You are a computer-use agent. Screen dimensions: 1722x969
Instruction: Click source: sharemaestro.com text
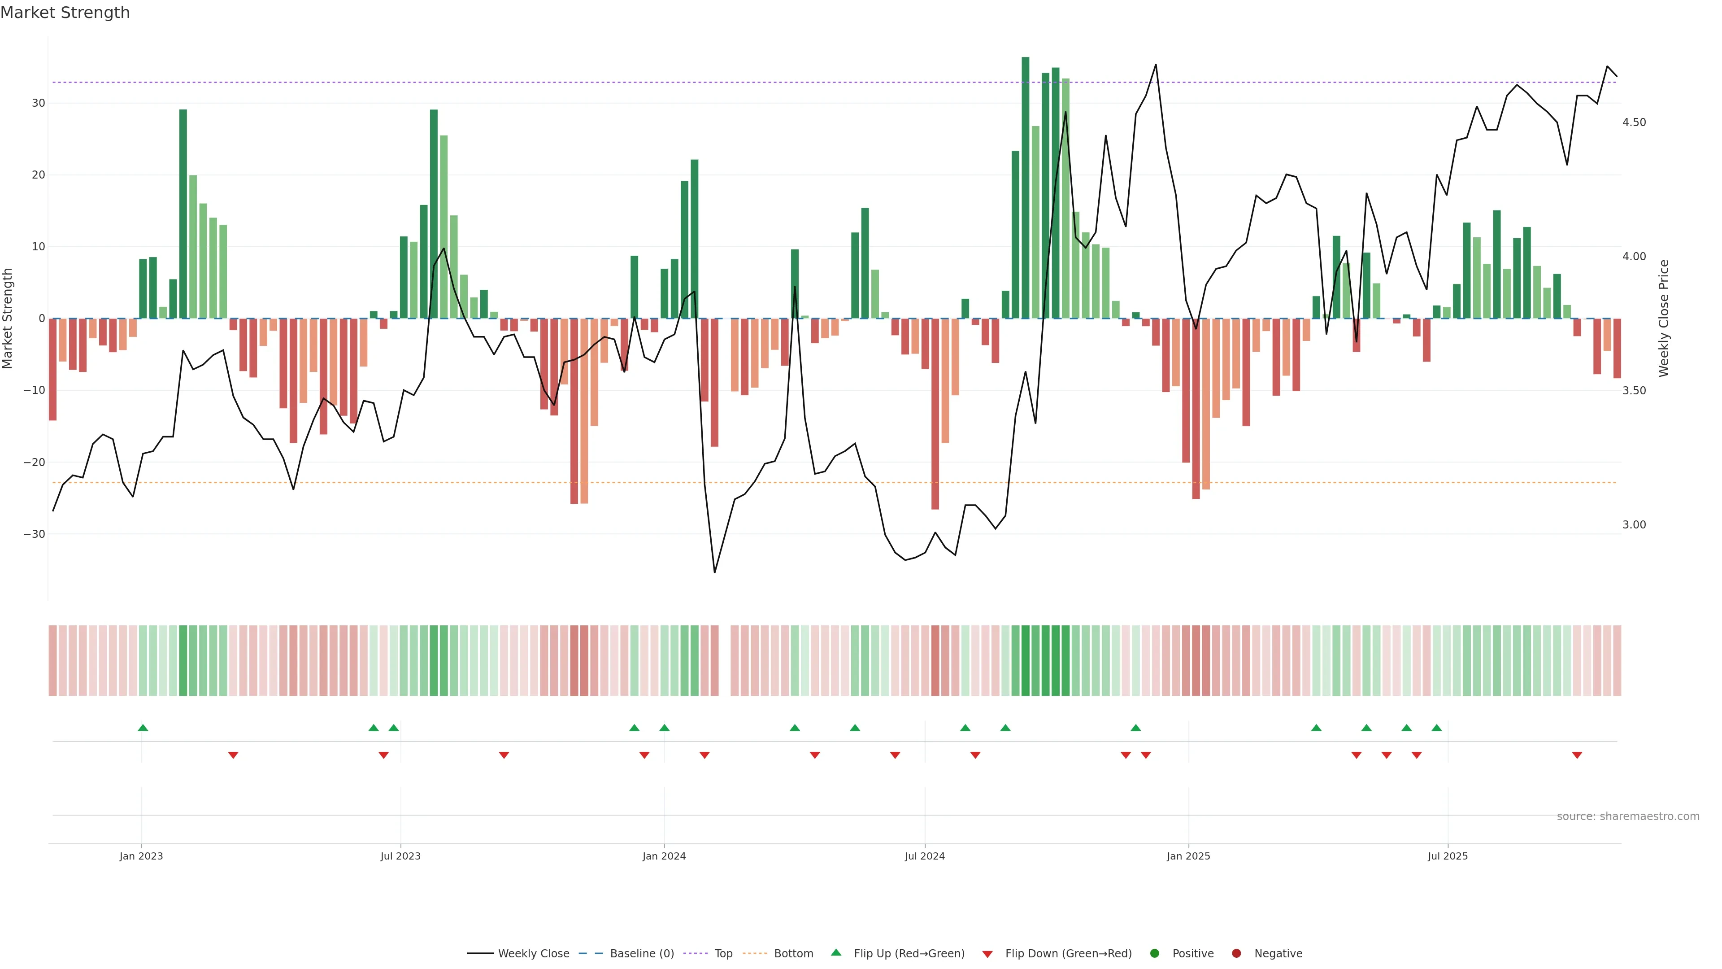1628,816
